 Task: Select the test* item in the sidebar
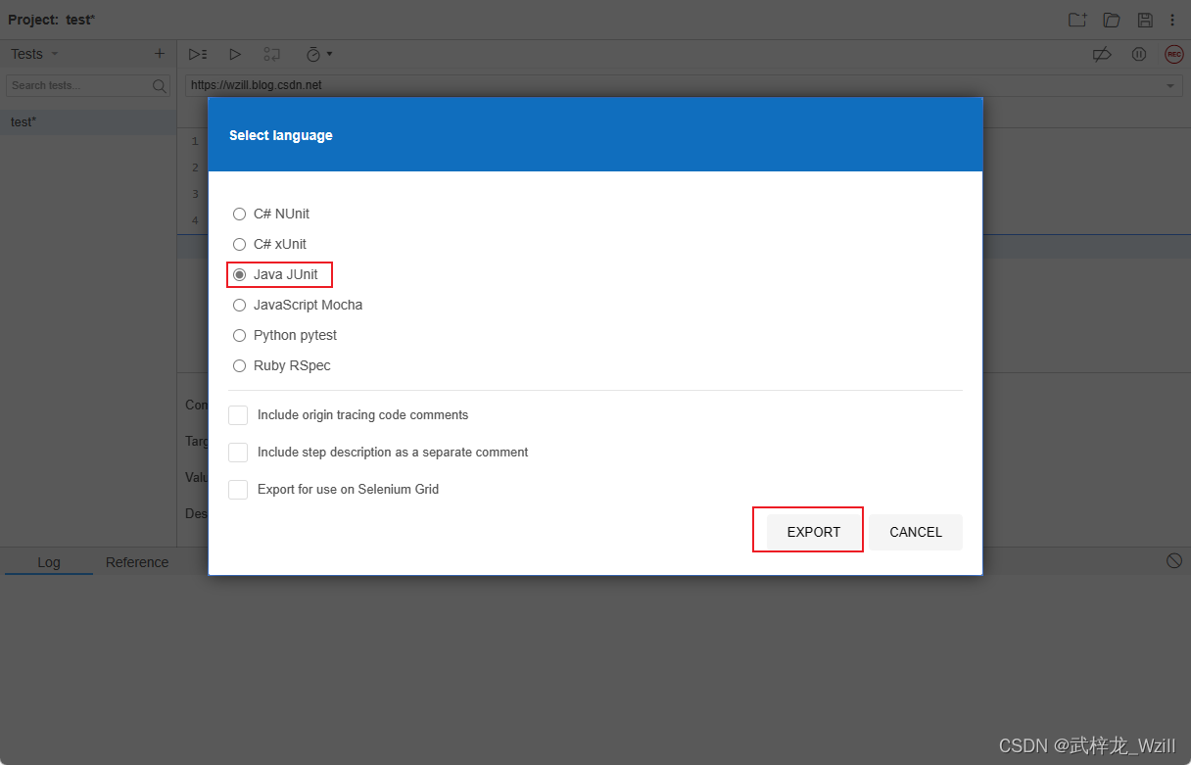tap(24, 121)
